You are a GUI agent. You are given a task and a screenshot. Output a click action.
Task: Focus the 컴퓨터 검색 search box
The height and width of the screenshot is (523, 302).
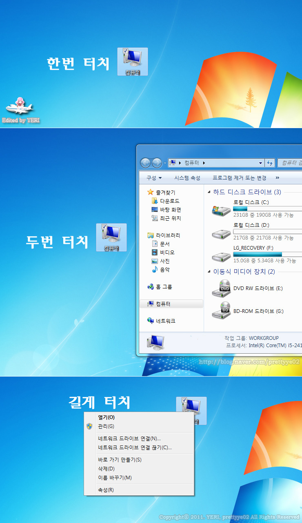(x=290, y=163)
